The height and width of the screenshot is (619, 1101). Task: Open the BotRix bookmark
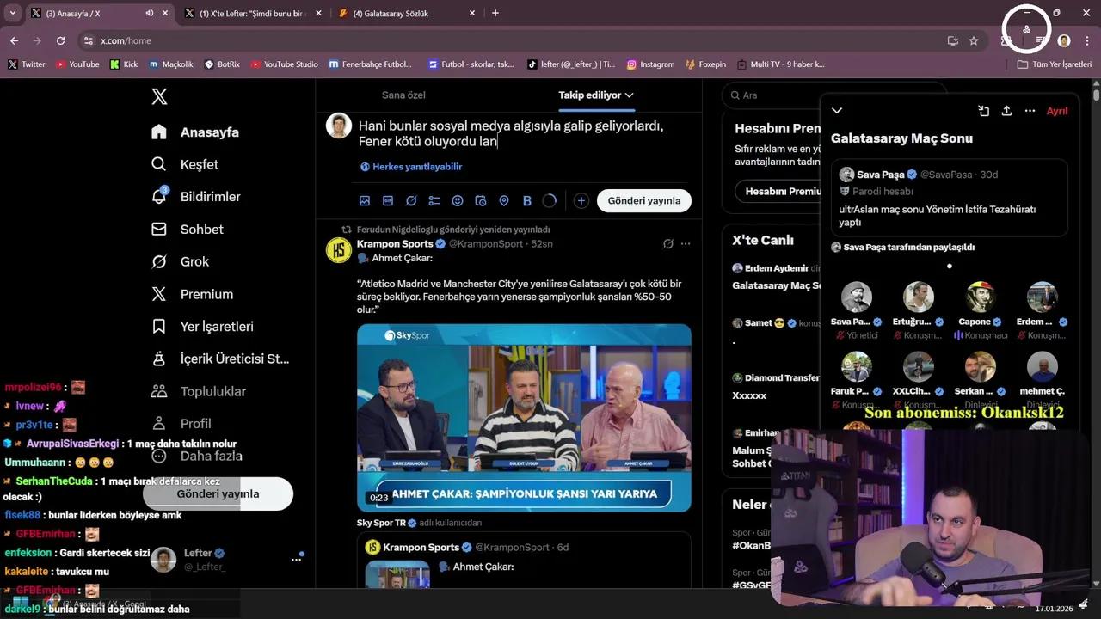pos(222,64)
